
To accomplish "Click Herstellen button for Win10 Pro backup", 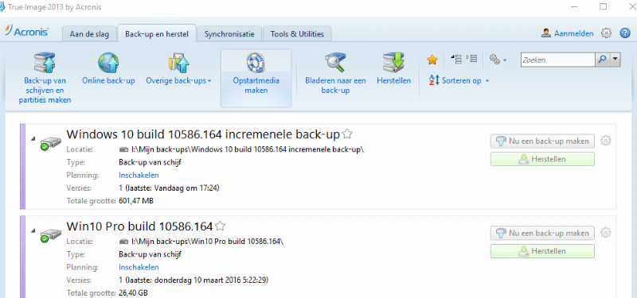I will (542, 251).
